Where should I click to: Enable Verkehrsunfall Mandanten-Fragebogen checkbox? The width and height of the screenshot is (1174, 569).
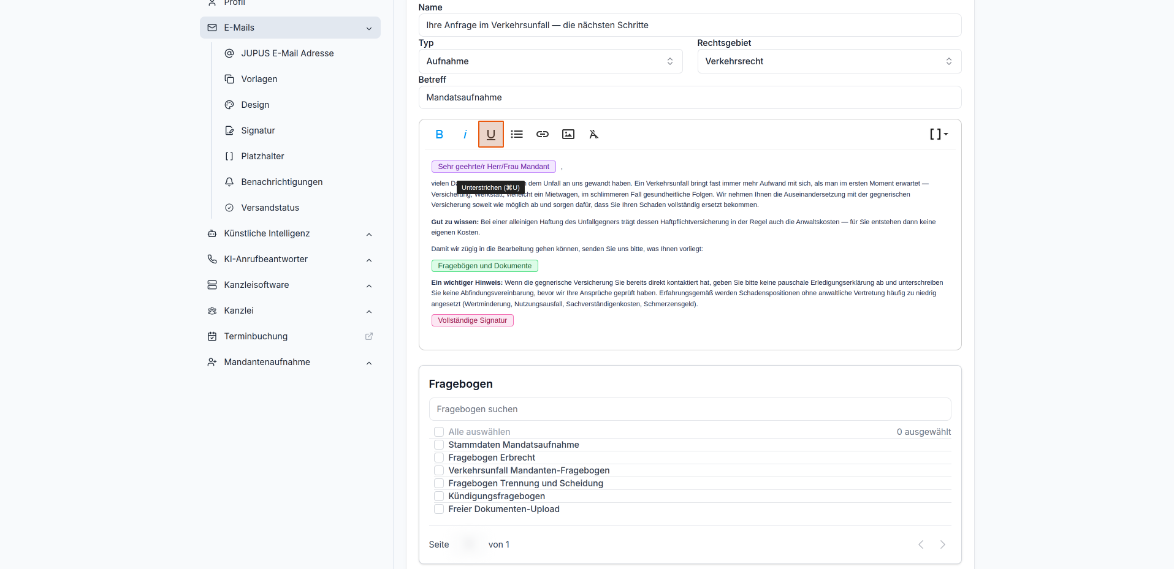[439, 470]
